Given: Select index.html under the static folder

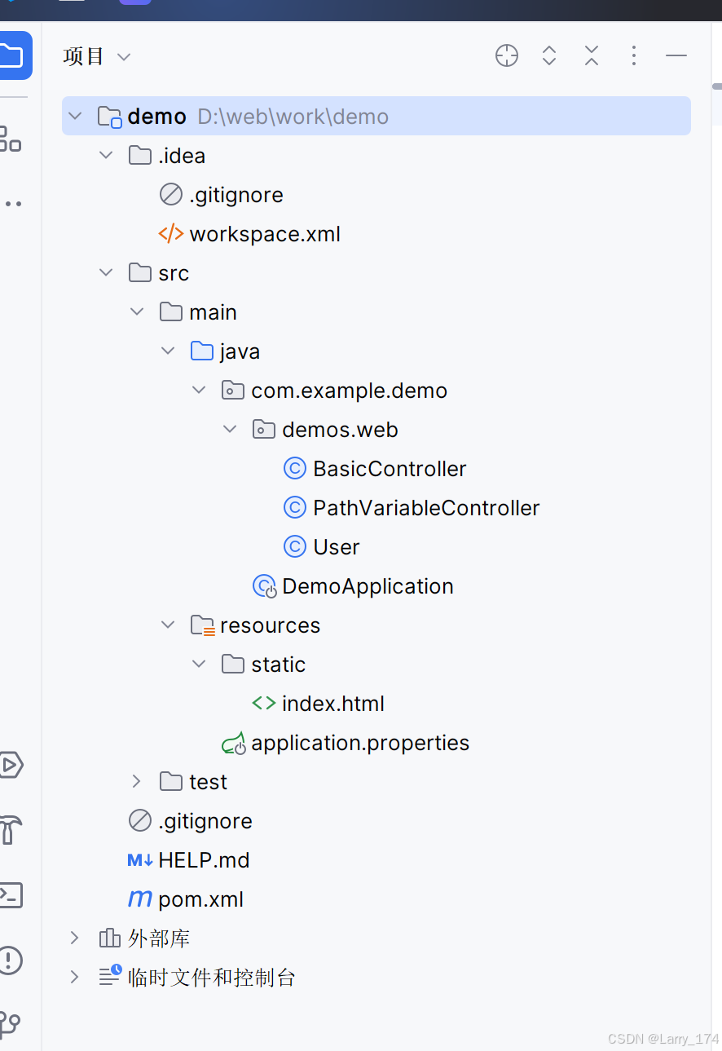Looking at the screenshot, I should [332, 704].
